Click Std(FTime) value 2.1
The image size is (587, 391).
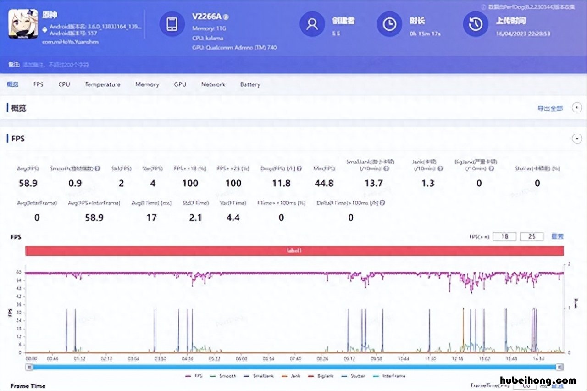195,217
